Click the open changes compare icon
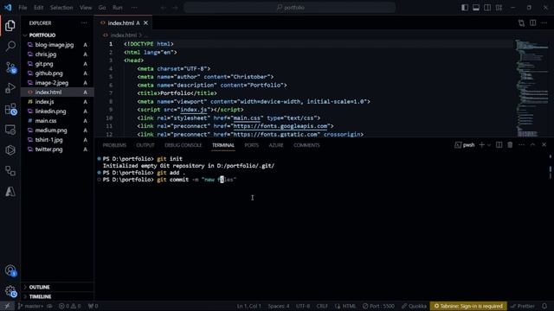Viewport: 554px width, 311px height. [x=521, y=23]
